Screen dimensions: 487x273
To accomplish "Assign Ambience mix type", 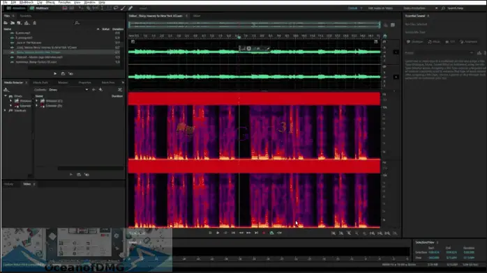I will pyautogui.click(x=468, y=42).
